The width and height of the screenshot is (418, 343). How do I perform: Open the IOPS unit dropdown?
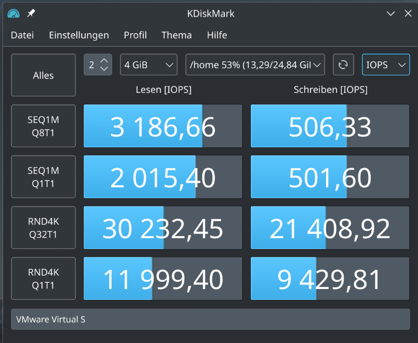pos(386,65)
